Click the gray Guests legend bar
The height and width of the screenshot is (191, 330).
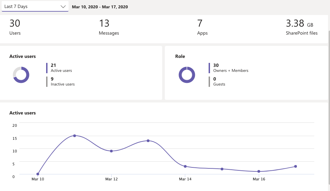click(x=209, y=82)
